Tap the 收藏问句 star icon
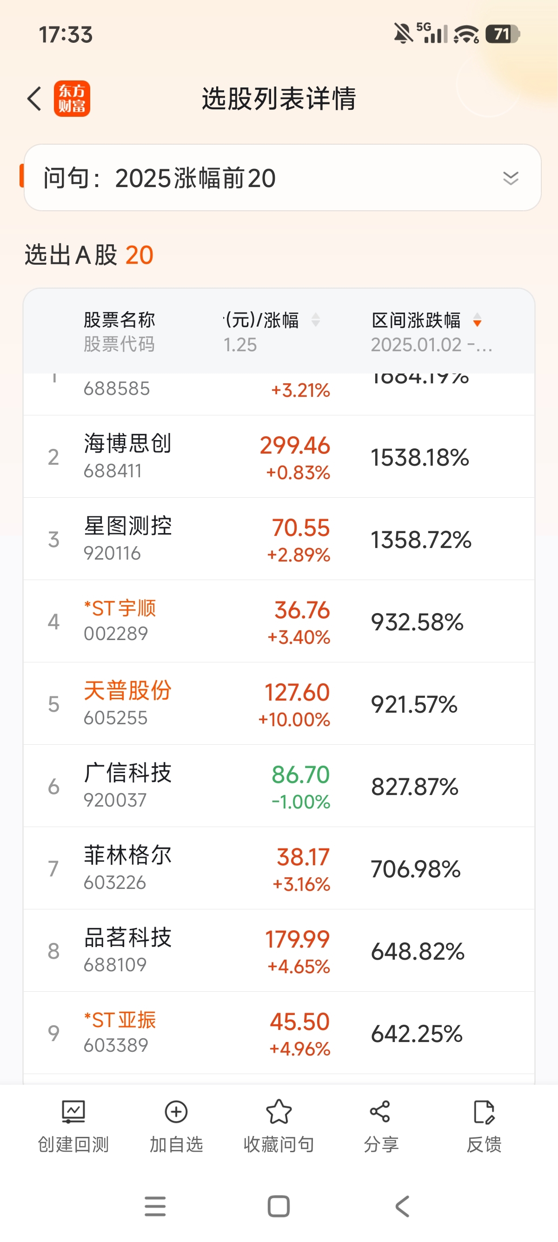This screenshot has height=1242, width=558. coord(279,1111)
